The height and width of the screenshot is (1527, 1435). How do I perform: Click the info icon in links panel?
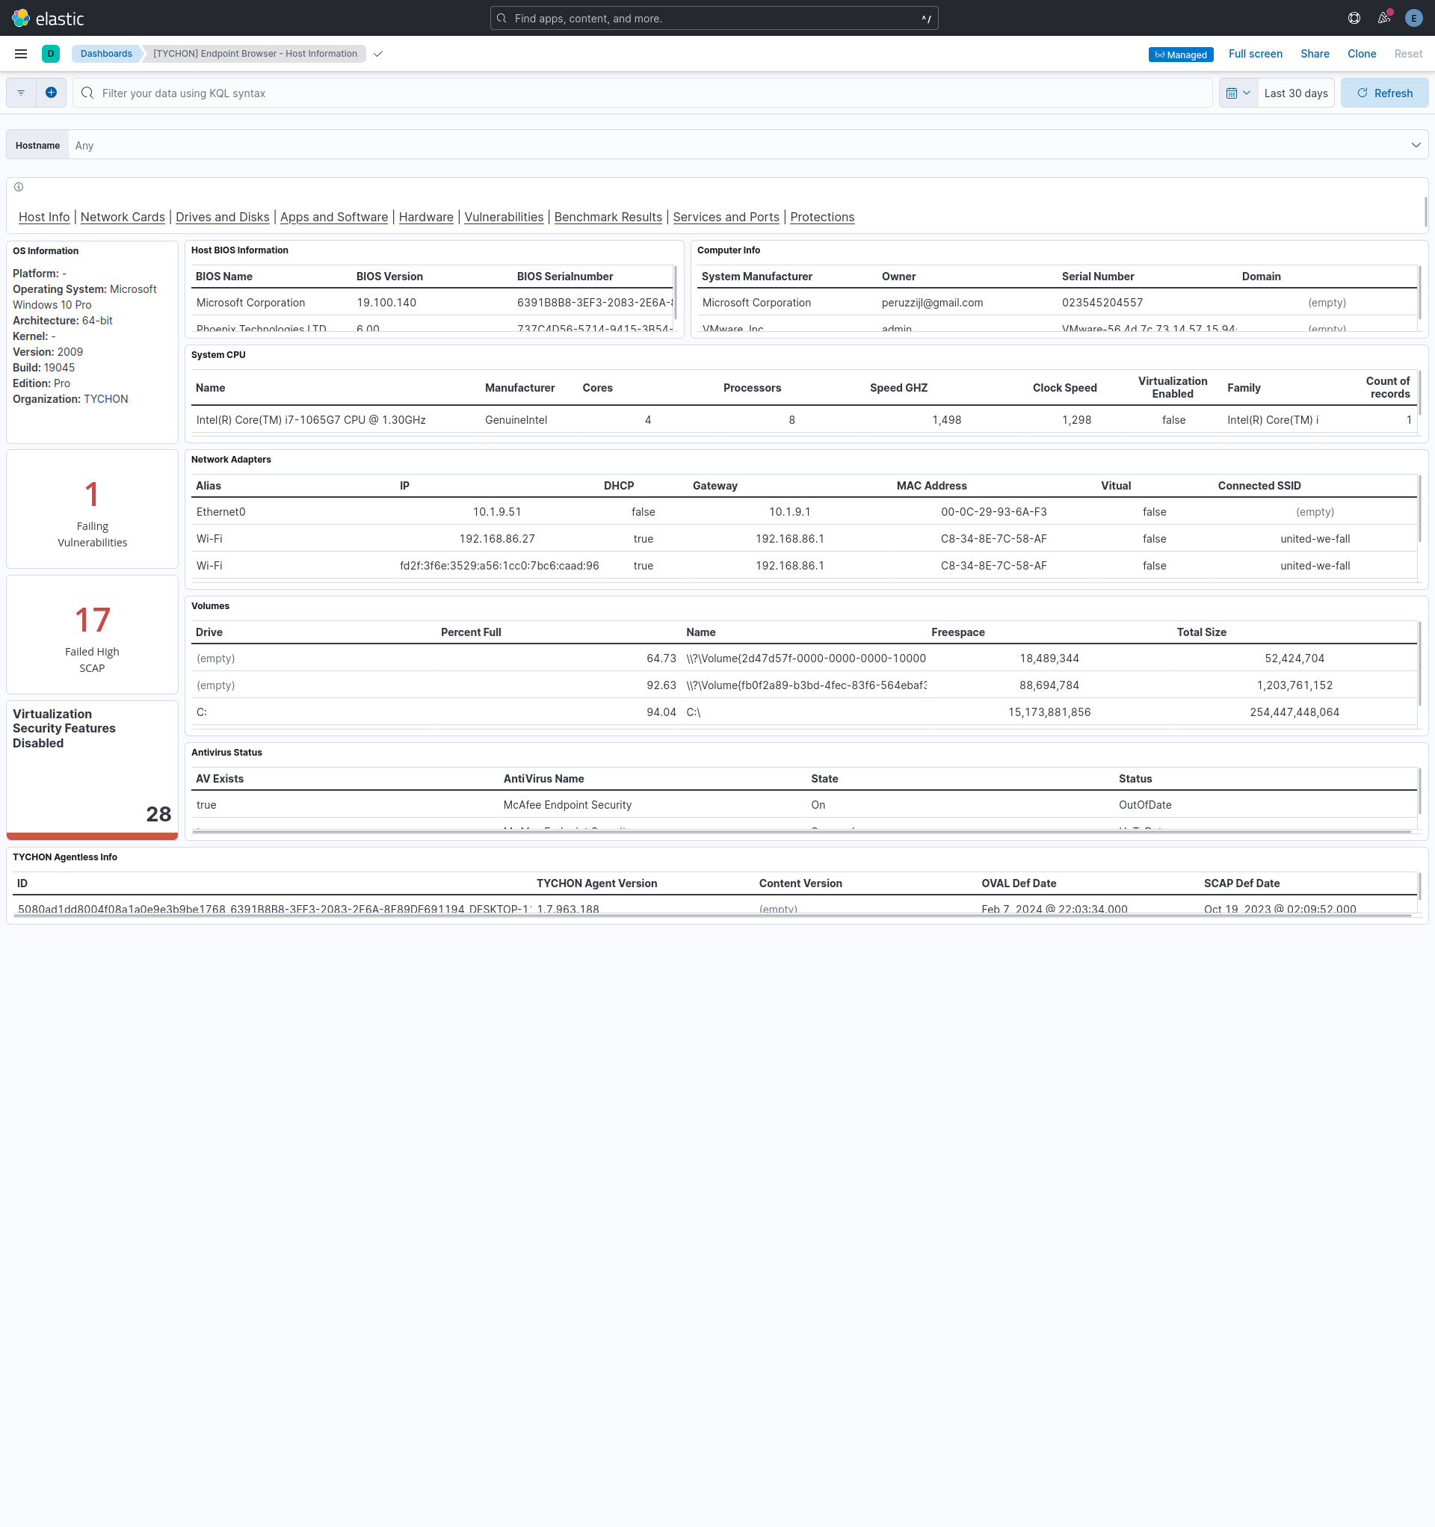[x=19, y=187]
